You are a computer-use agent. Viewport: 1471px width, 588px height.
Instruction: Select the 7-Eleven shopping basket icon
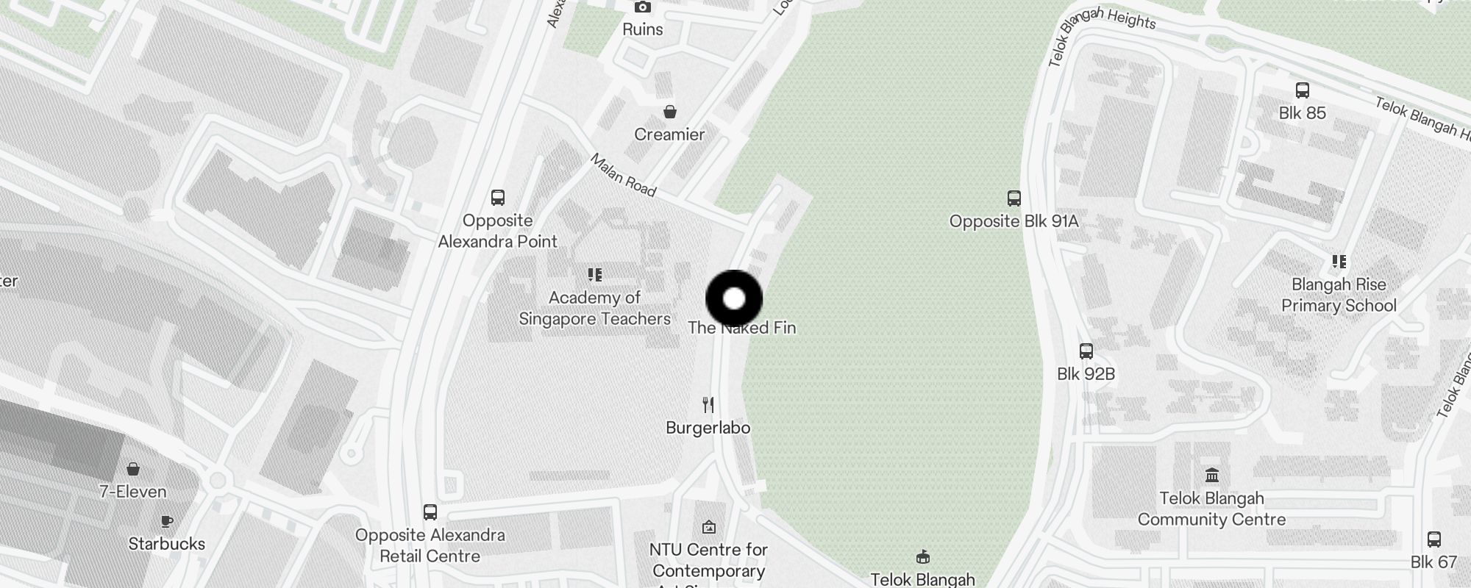(133, 469)
